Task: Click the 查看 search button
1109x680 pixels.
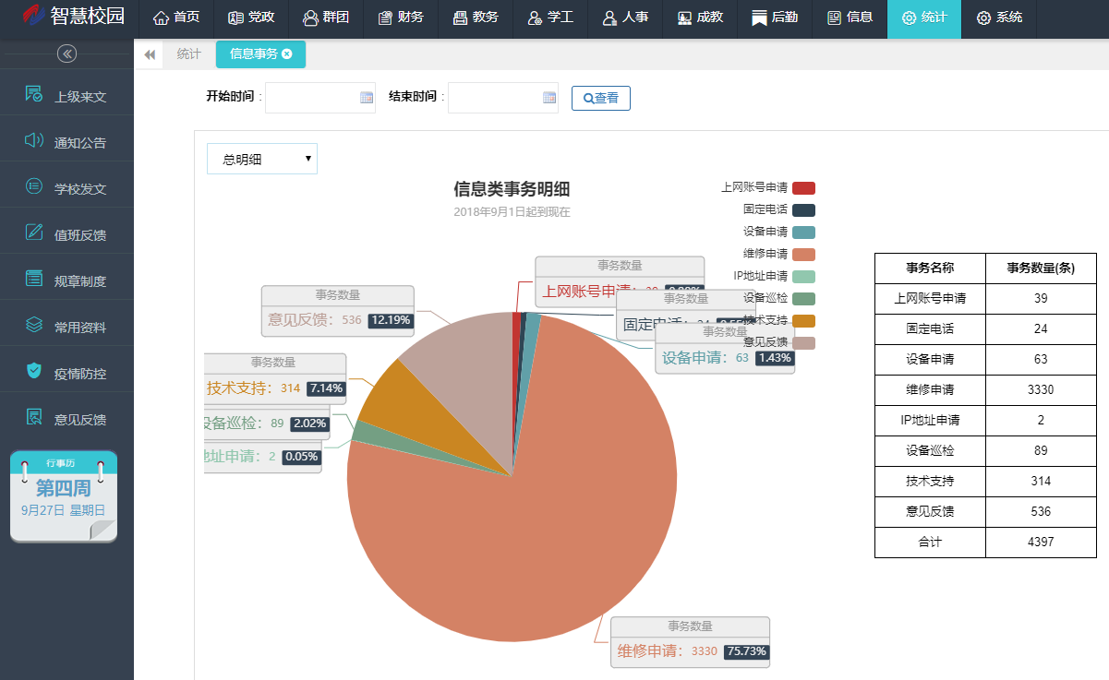Action: 601,98
